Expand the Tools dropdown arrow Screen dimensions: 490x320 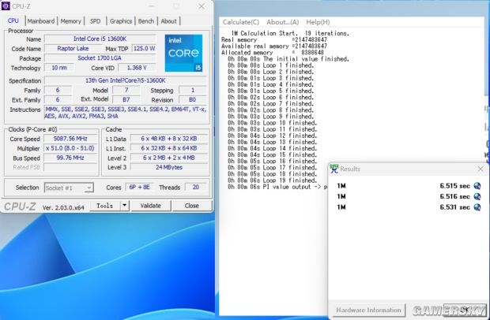[x=125, y=206]
